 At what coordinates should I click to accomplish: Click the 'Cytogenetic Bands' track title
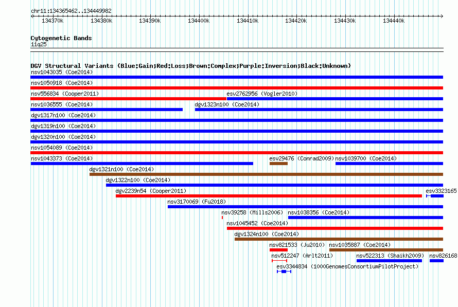point(61,38)
